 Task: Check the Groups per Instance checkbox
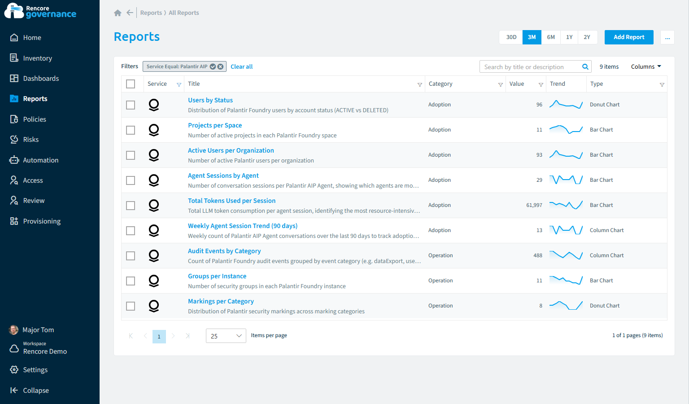(x=131, y=281)
